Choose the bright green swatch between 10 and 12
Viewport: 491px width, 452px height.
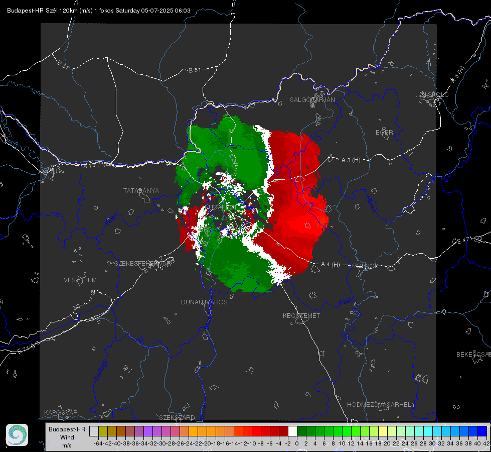coord(347,431)
